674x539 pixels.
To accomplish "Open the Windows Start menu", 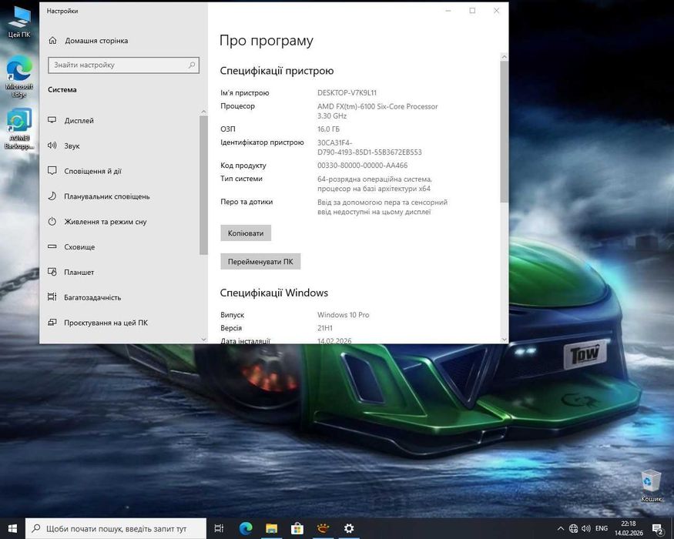I will coord(12,528).
